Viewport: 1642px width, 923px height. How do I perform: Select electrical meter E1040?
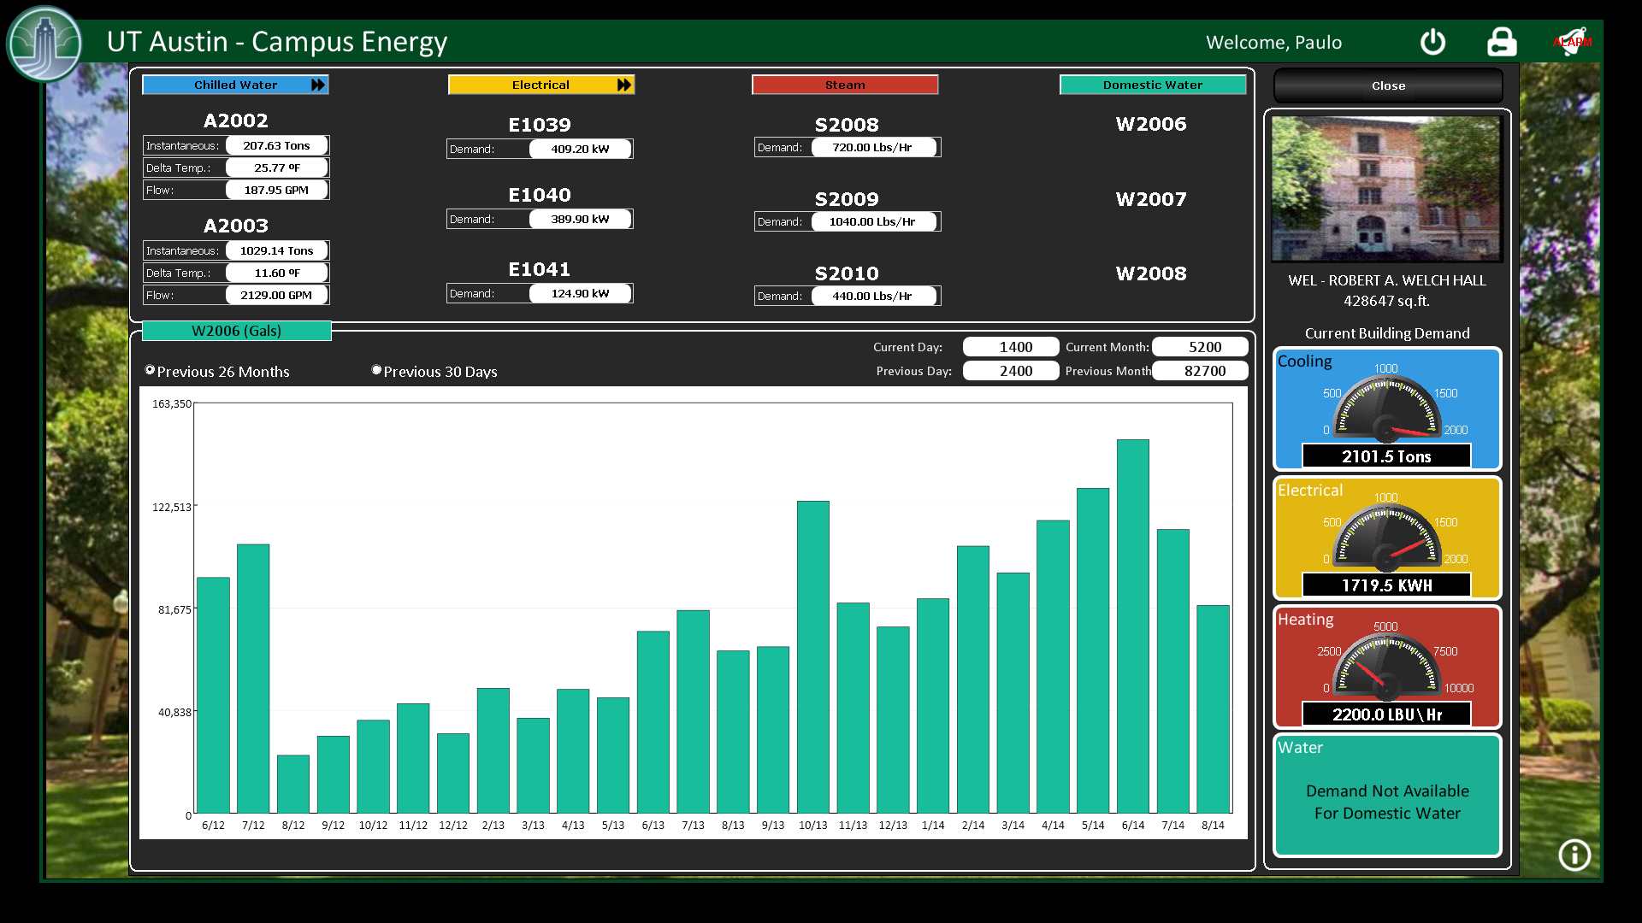tap(540, 195)
